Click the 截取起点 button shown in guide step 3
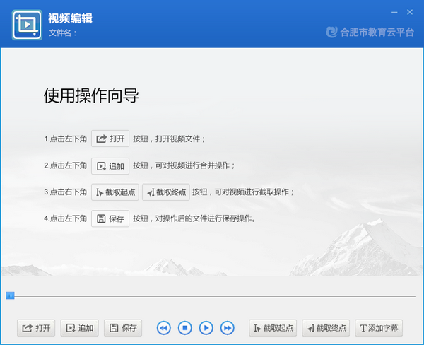The height and width of the screenshot is (345, 424). pyautogui.click(x=115, y=192)
